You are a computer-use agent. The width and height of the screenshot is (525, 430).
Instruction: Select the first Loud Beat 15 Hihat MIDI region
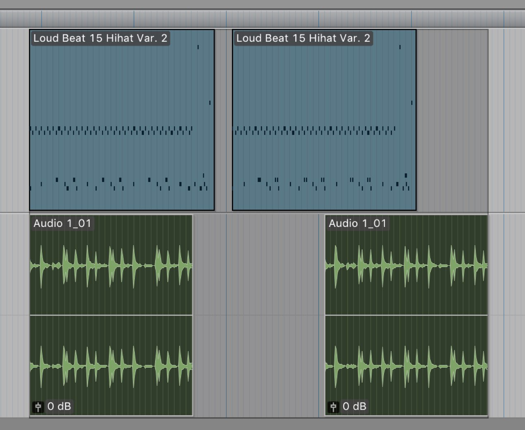(x=122, y=120)
